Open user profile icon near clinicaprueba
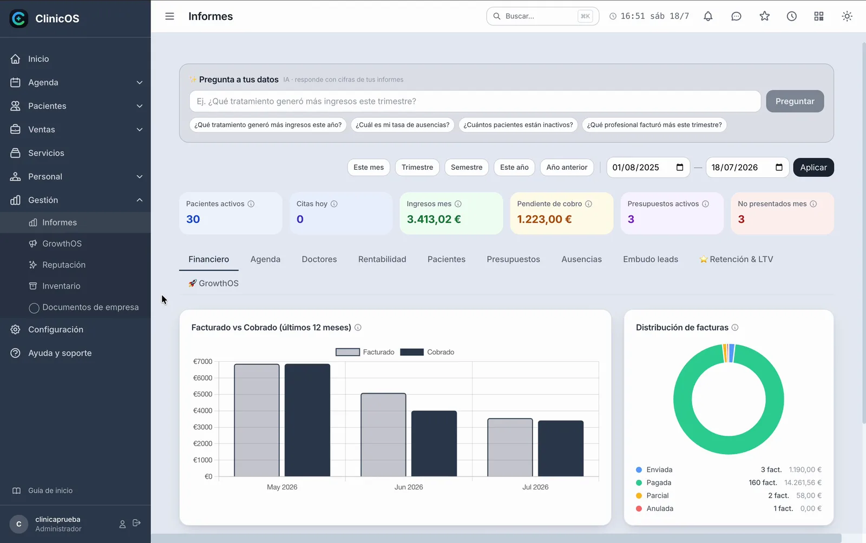The width and height of the screenshot is (866, 543). 122,524
